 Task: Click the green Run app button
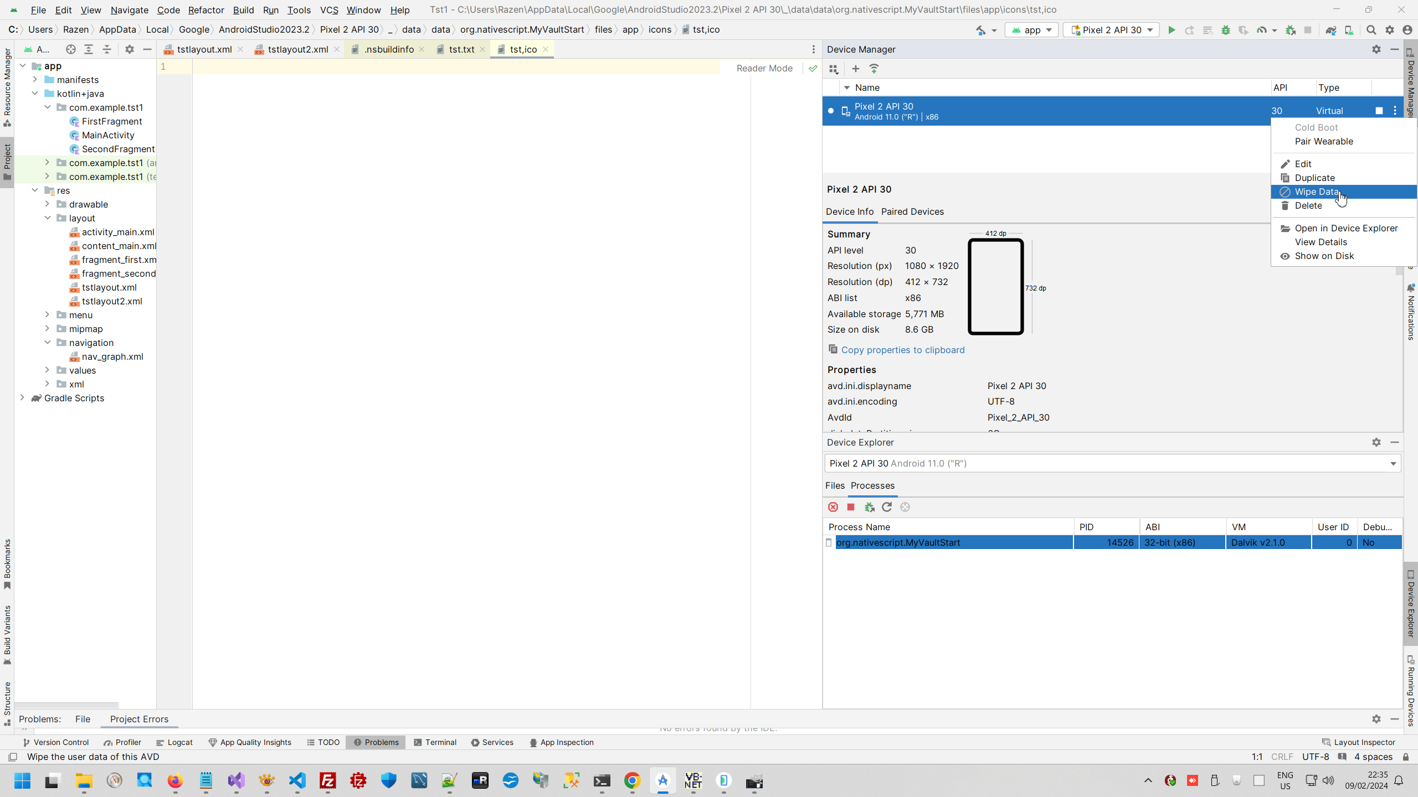tap(1171, 30)
